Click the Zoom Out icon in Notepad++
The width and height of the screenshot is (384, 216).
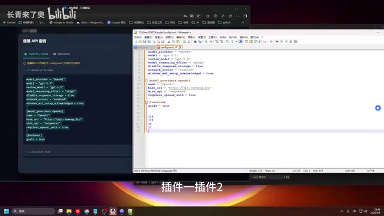click(x=211, y=41)
